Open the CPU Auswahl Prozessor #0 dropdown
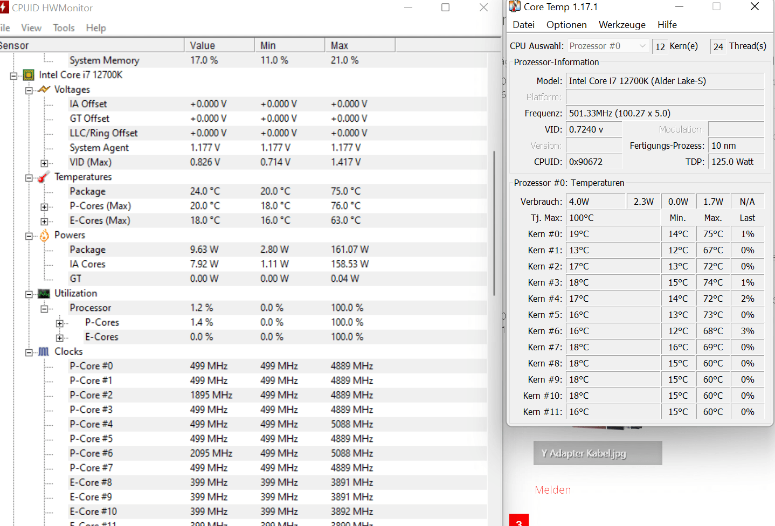775x526 pixels. (x=607, y=46)
